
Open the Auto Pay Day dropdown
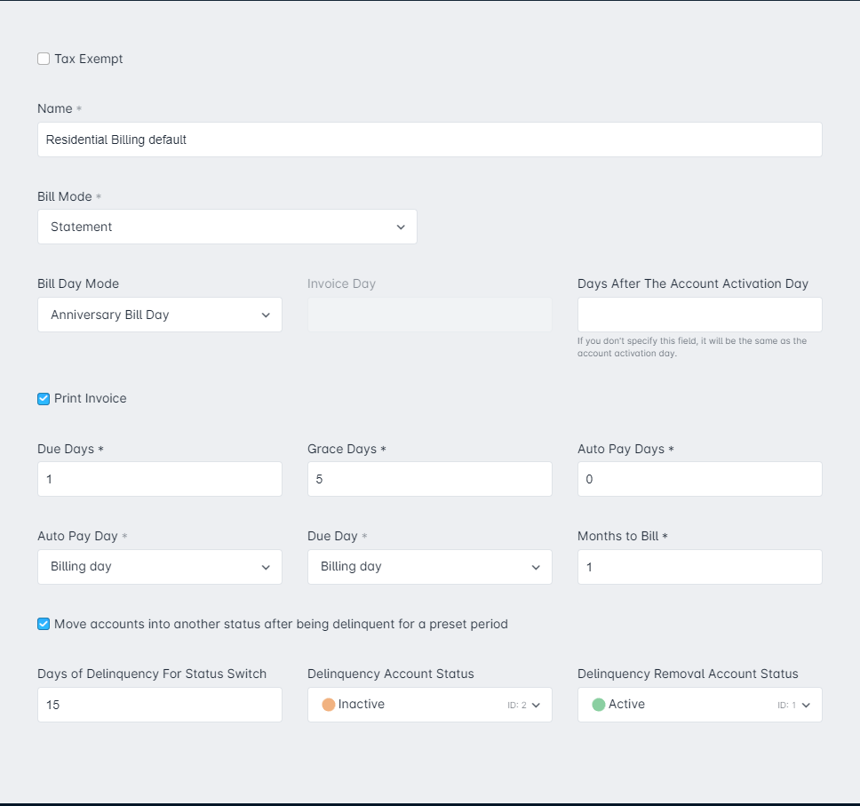[x=160, y=567]
